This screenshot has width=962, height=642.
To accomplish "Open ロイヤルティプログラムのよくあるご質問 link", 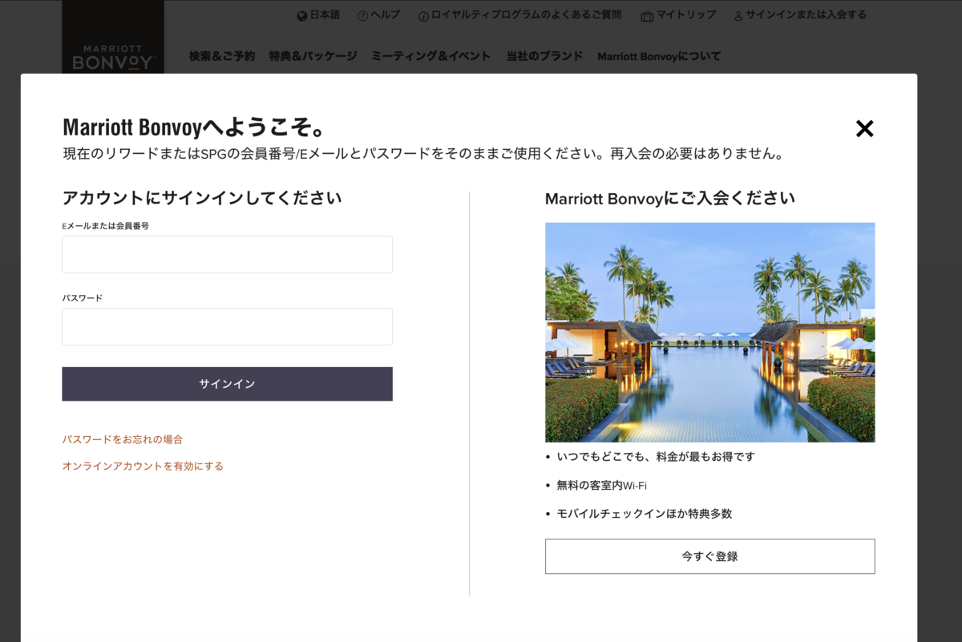I will point(526,15).
